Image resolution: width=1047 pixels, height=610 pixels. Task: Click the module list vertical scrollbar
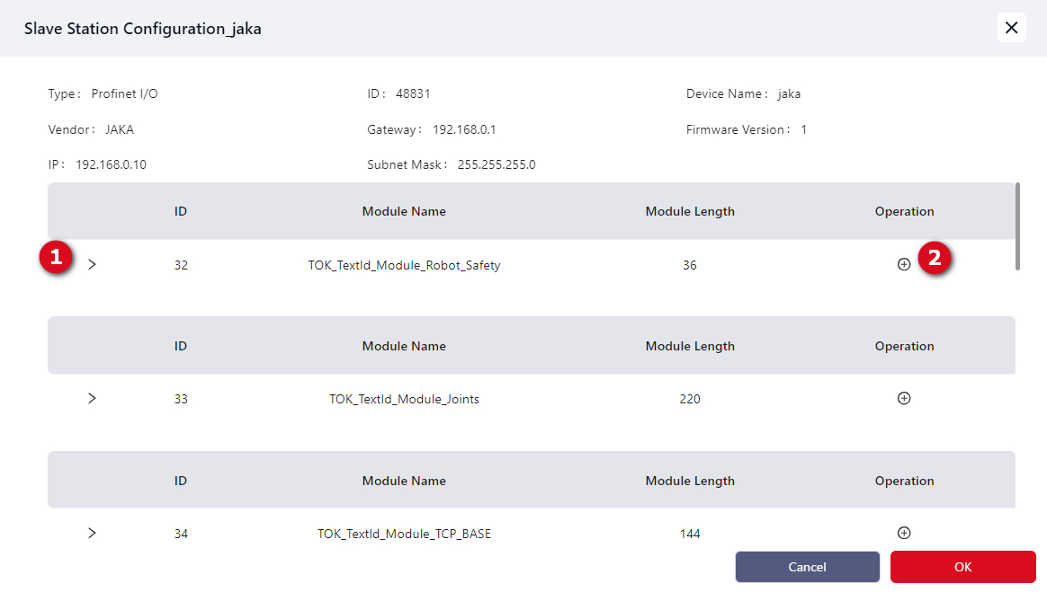1017,226
